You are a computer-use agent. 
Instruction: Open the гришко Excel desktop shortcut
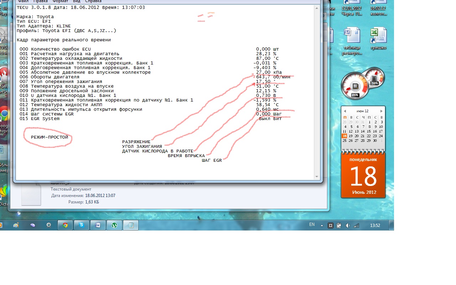[378, 39]
